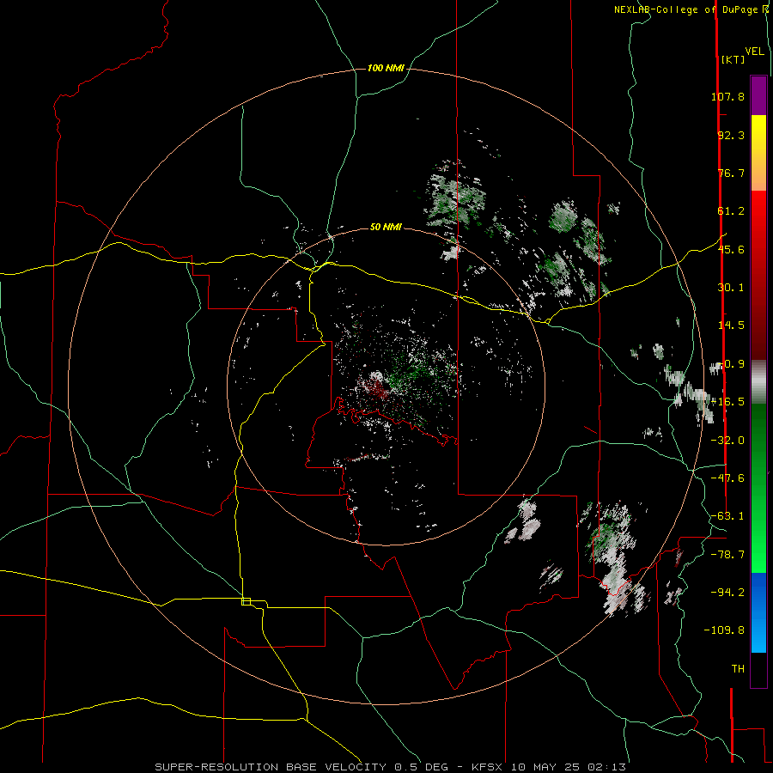Click the -32.0 scale value
773x773 pixels.
[727, 441]
